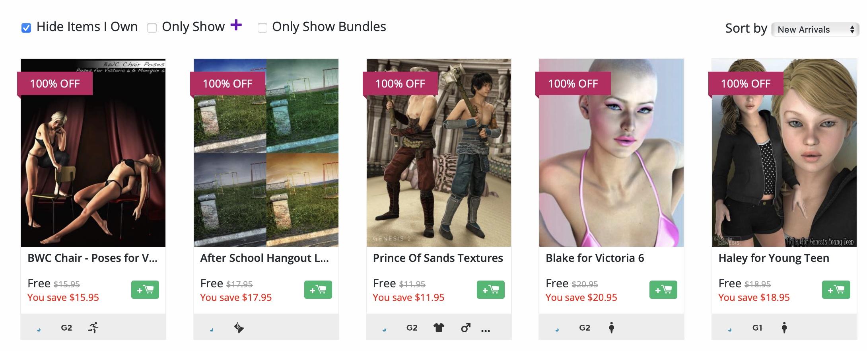The width and height of the screenshot is (867, 351).
Task: Add BWC Chair Poses to cart
Action: [x=145, y=290]
